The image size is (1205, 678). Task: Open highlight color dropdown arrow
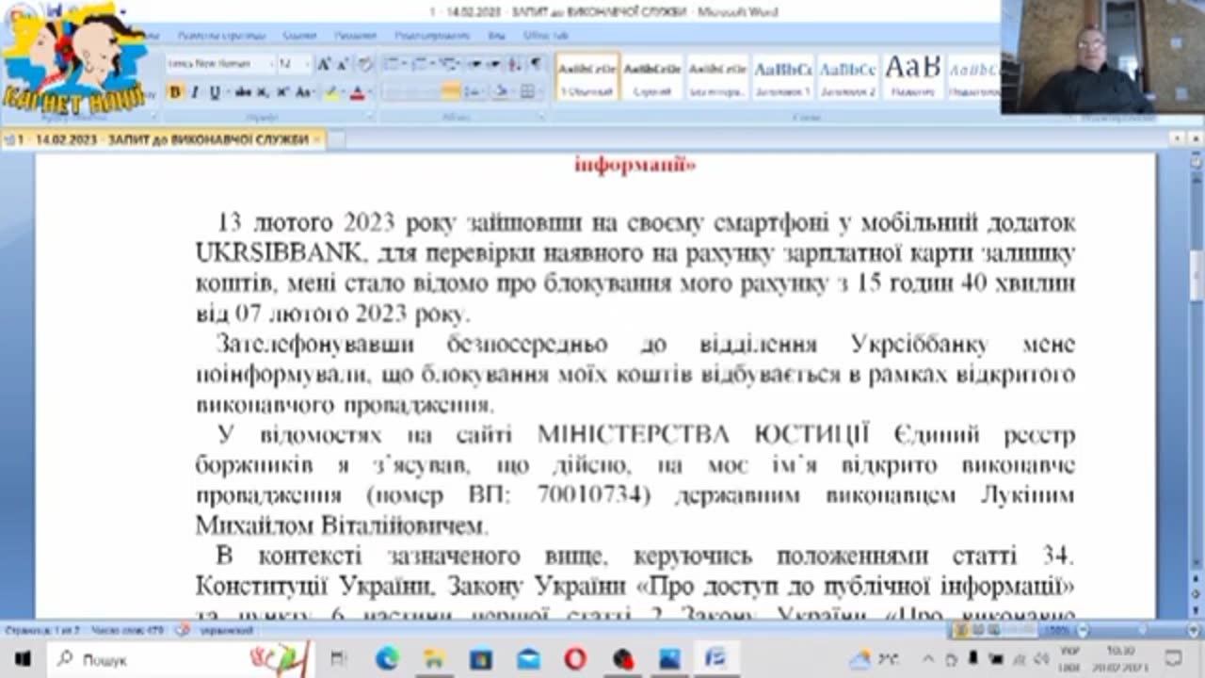click(344, 92)
